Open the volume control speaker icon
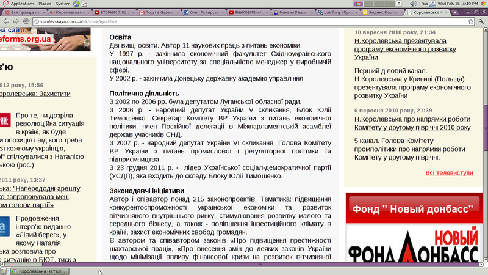The image size is (488, 275). tap(413, 4)
